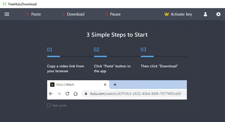Close the Hulu | Watch browser tab

tap(105, 85)
